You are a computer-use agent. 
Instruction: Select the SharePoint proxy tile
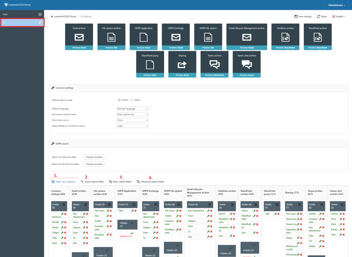(x=150, y=64)
